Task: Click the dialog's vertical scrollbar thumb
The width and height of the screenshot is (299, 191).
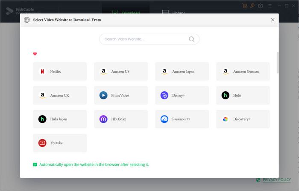Action: pos(278,63)
